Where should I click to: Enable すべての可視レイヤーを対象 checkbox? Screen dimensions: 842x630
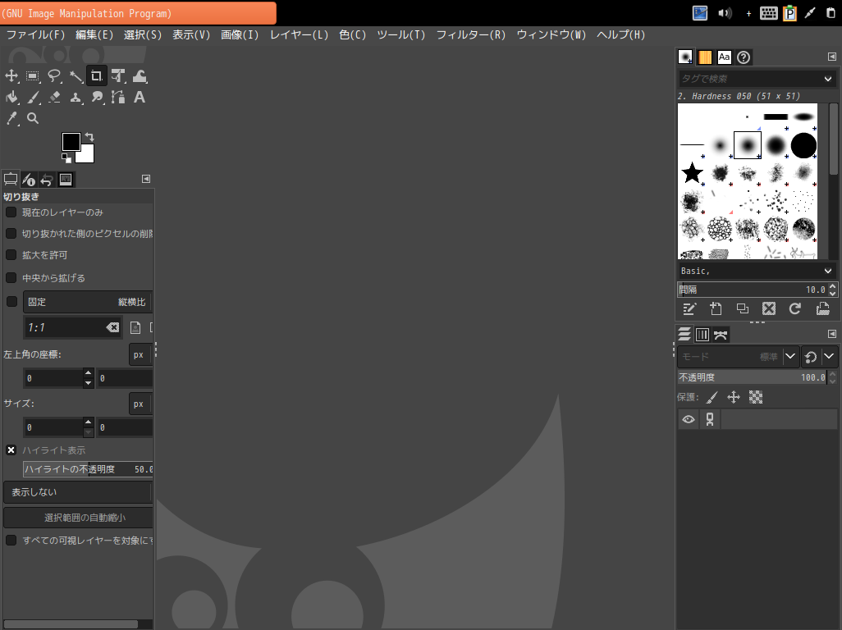11,541
